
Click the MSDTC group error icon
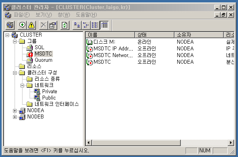coord(30,54)
